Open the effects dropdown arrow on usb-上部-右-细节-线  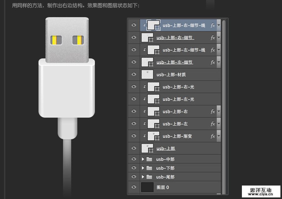218,25
